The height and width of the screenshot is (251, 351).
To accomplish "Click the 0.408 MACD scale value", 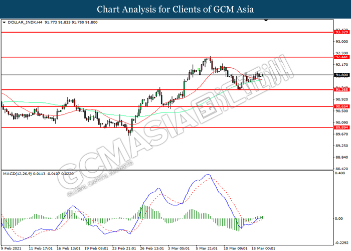I will click(x=340, y=173).
